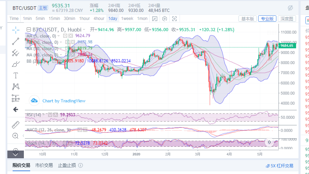
Task: Select the brush drawing tool
Action: pyautogui.click(x=15, y=64)
